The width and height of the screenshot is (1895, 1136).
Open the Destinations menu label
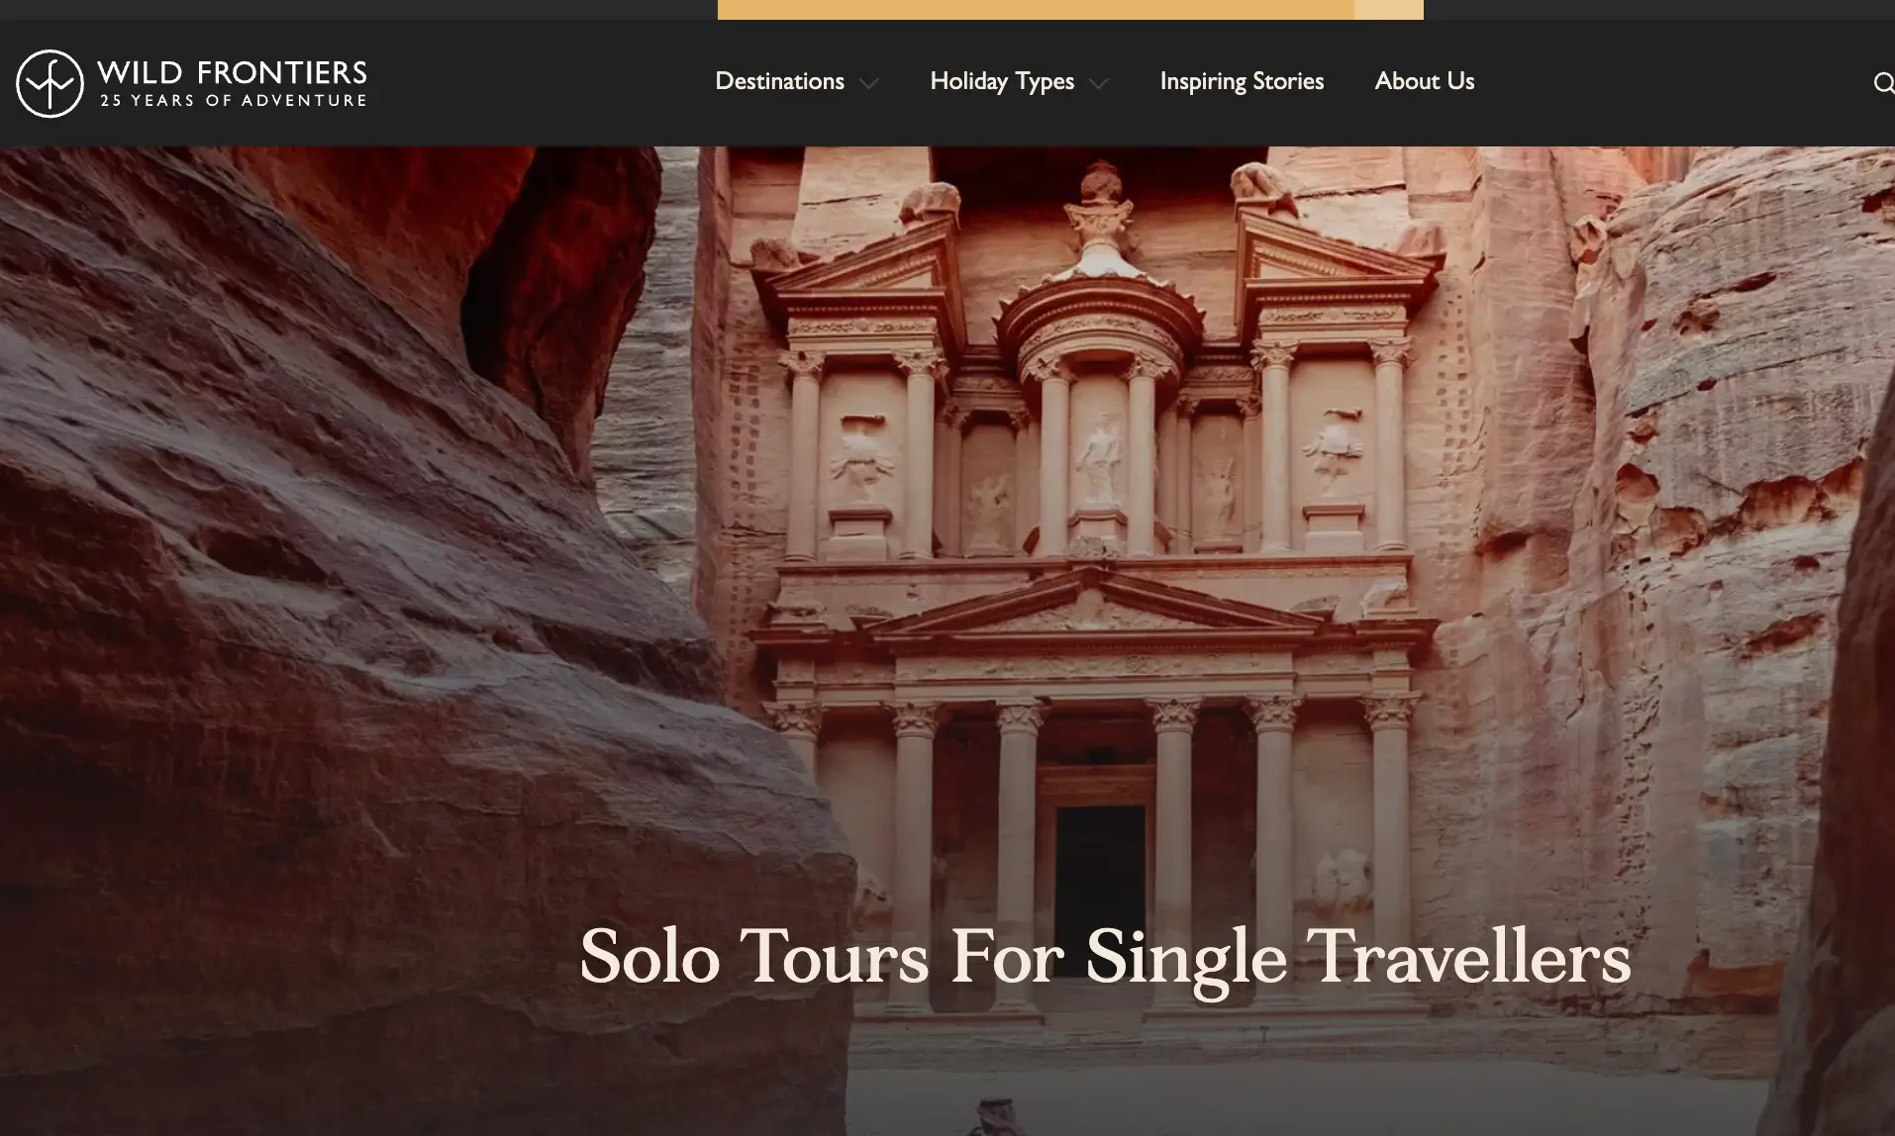pos(779,81)
